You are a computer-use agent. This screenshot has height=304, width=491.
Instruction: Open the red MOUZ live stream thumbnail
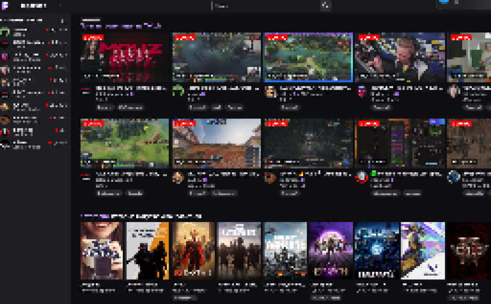click(125, 57)
